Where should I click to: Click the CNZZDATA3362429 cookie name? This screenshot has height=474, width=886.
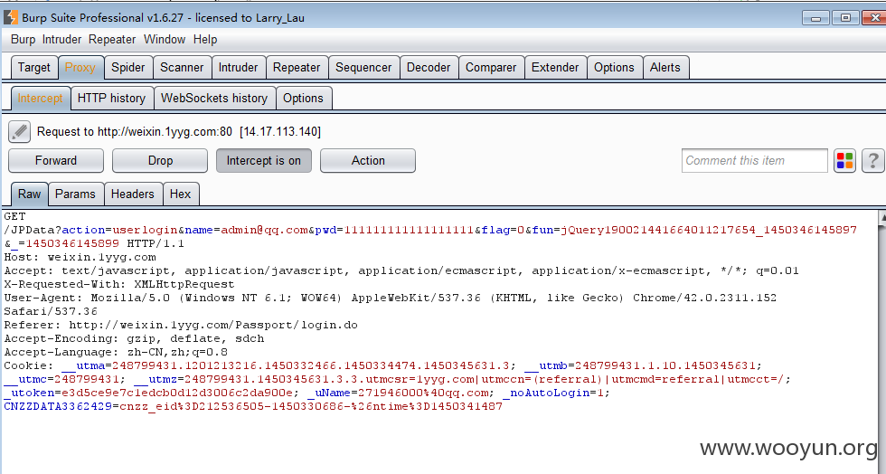coord(58,406)
